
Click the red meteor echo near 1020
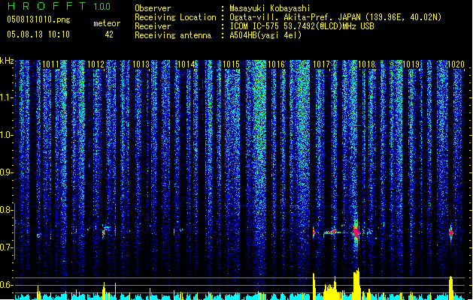(x=450, y=233)
